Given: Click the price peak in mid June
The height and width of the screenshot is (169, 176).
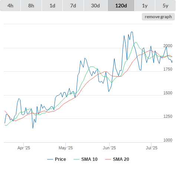Looking at the screenshot, I should pyautogui.click(x=132, y=32).
